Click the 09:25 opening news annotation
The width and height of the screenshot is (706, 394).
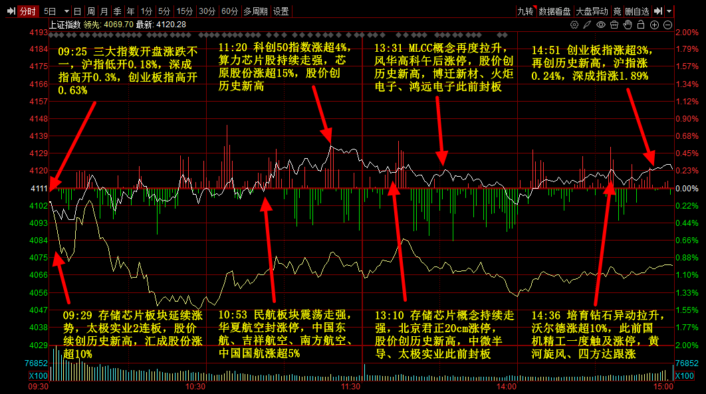click(128, 70)
